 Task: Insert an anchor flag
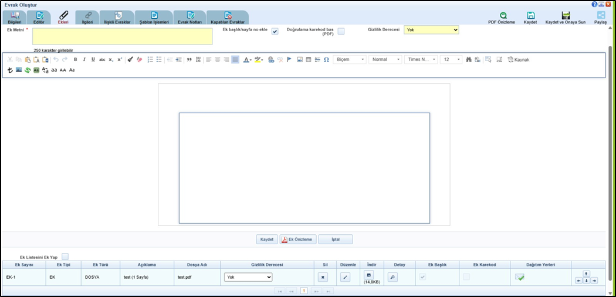click(x=289, y=59)
